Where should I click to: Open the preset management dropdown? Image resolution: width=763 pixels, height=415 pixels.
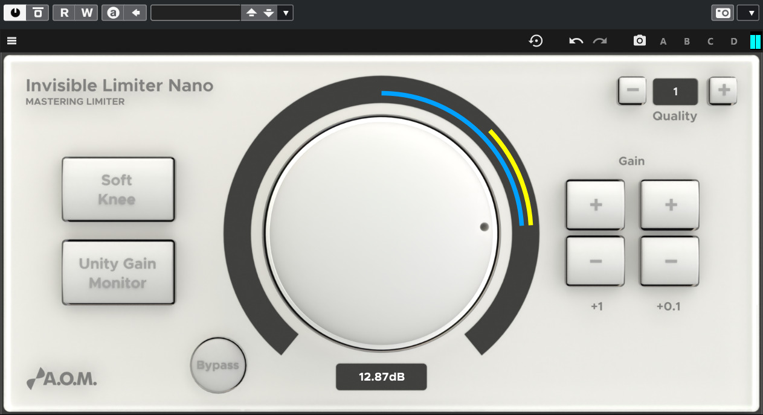[286, 13]
